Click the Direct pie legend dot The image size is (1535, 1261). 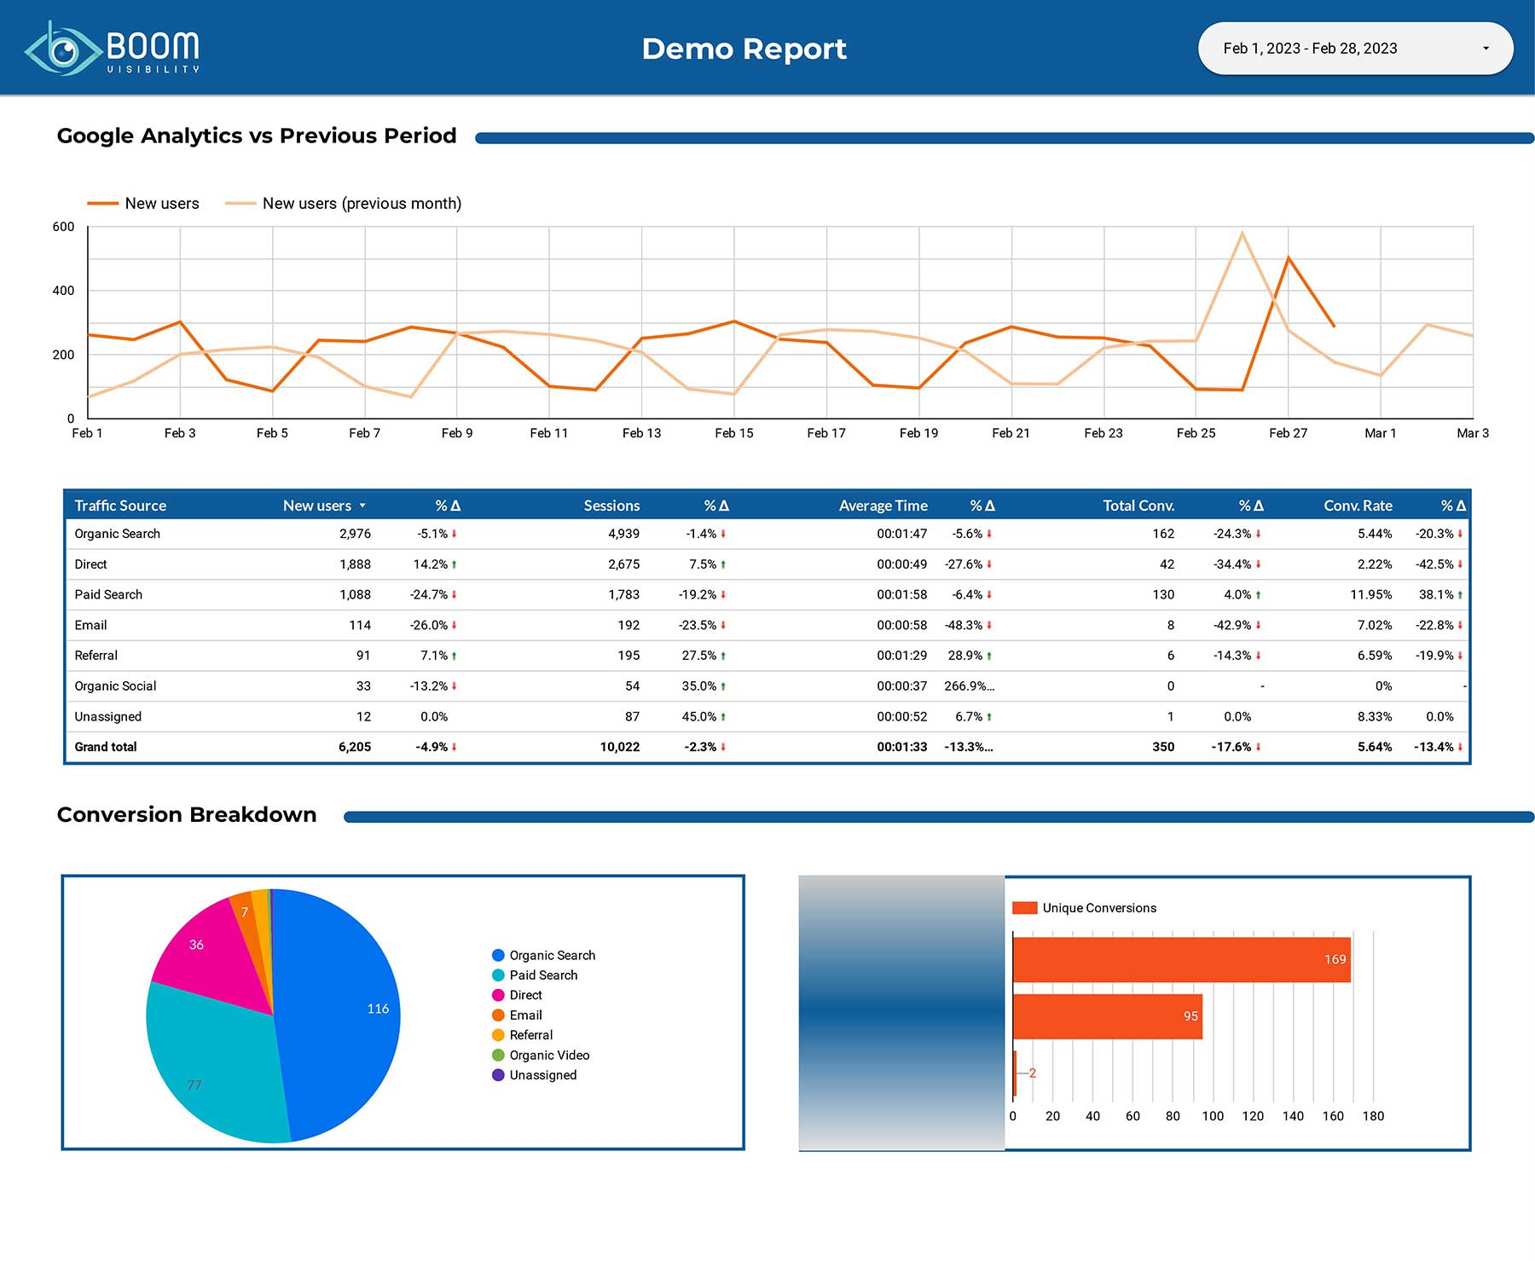(x=498, y=995)
